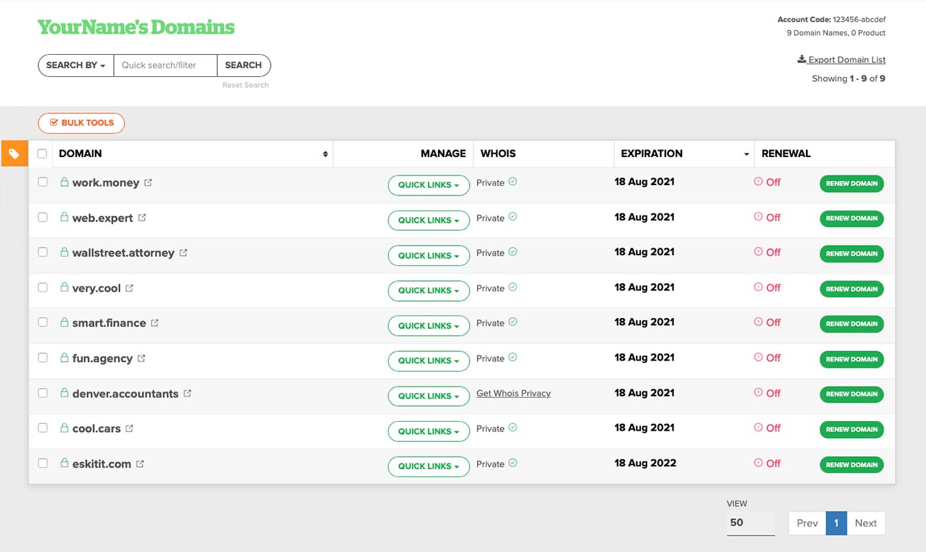Click Reset Search link

tap(245, 85)
